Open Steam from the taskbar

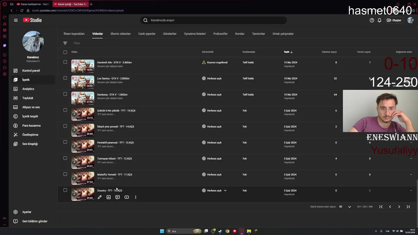220,231
